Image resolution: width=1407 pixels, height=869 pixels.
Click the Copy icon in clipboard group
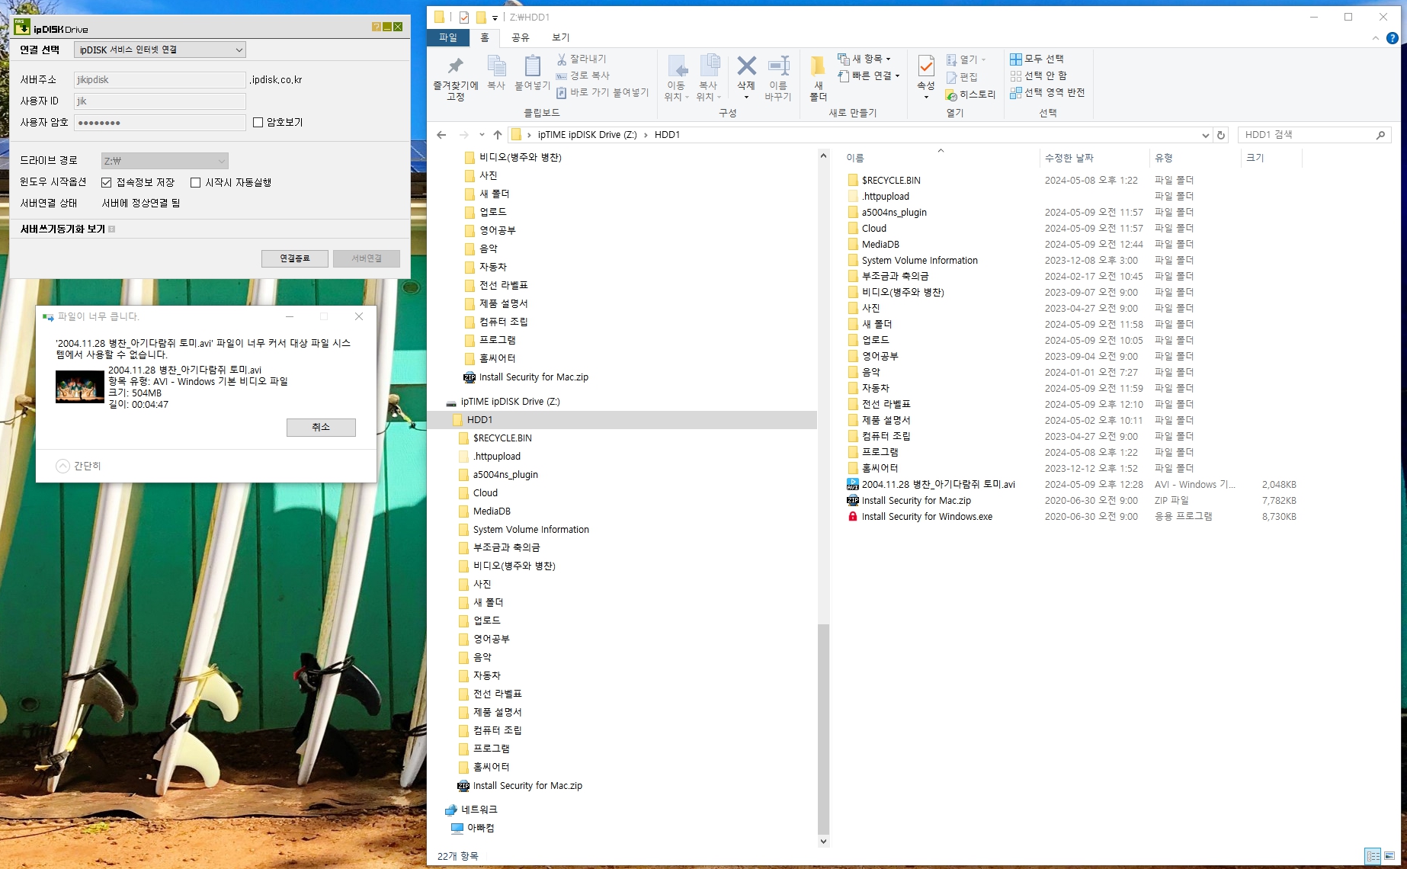(496, 73)
